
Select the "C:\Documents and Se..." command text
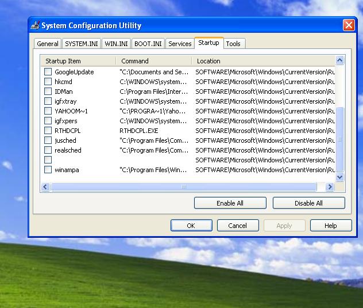pyautogui.click(x=154, y=72)
